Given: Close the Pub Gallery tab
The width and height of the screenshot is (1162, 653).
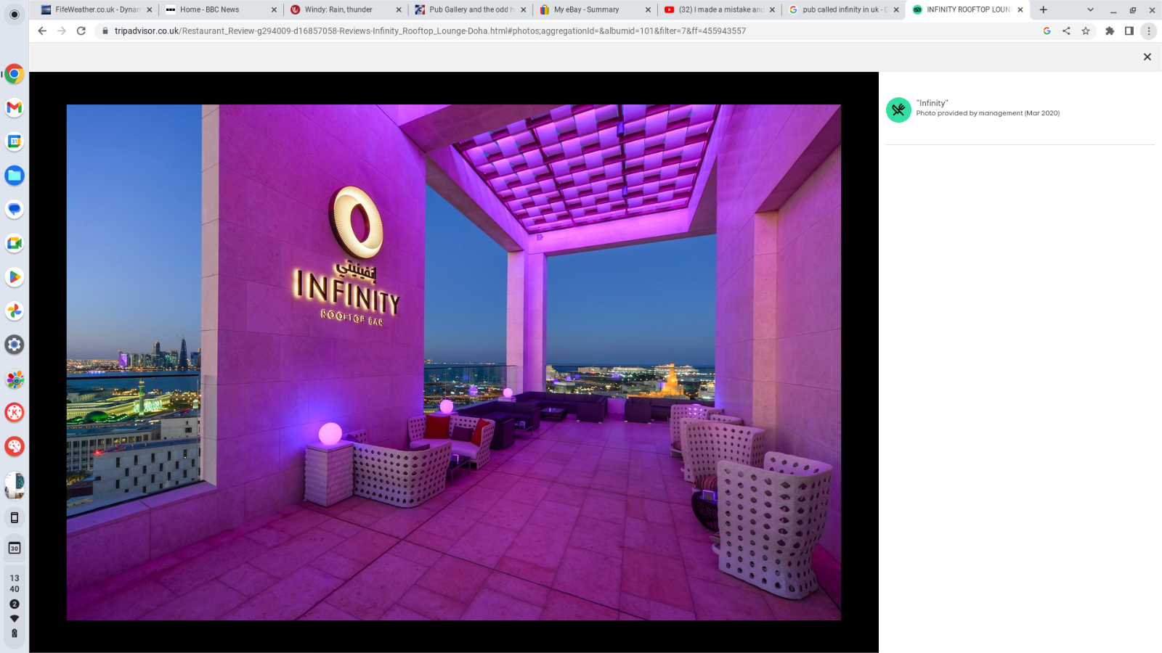Looking at the screenshot, I should pos(523,9).
